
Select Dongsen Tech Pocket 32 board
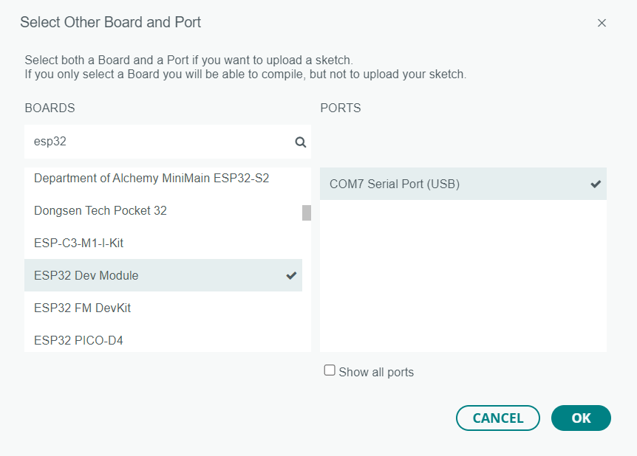point(101,210)
